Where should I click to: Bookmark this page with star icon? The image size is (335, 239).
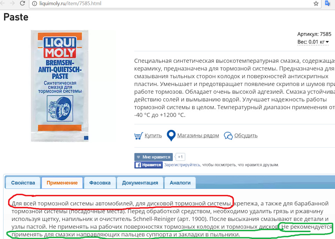(x=316, y=3)
